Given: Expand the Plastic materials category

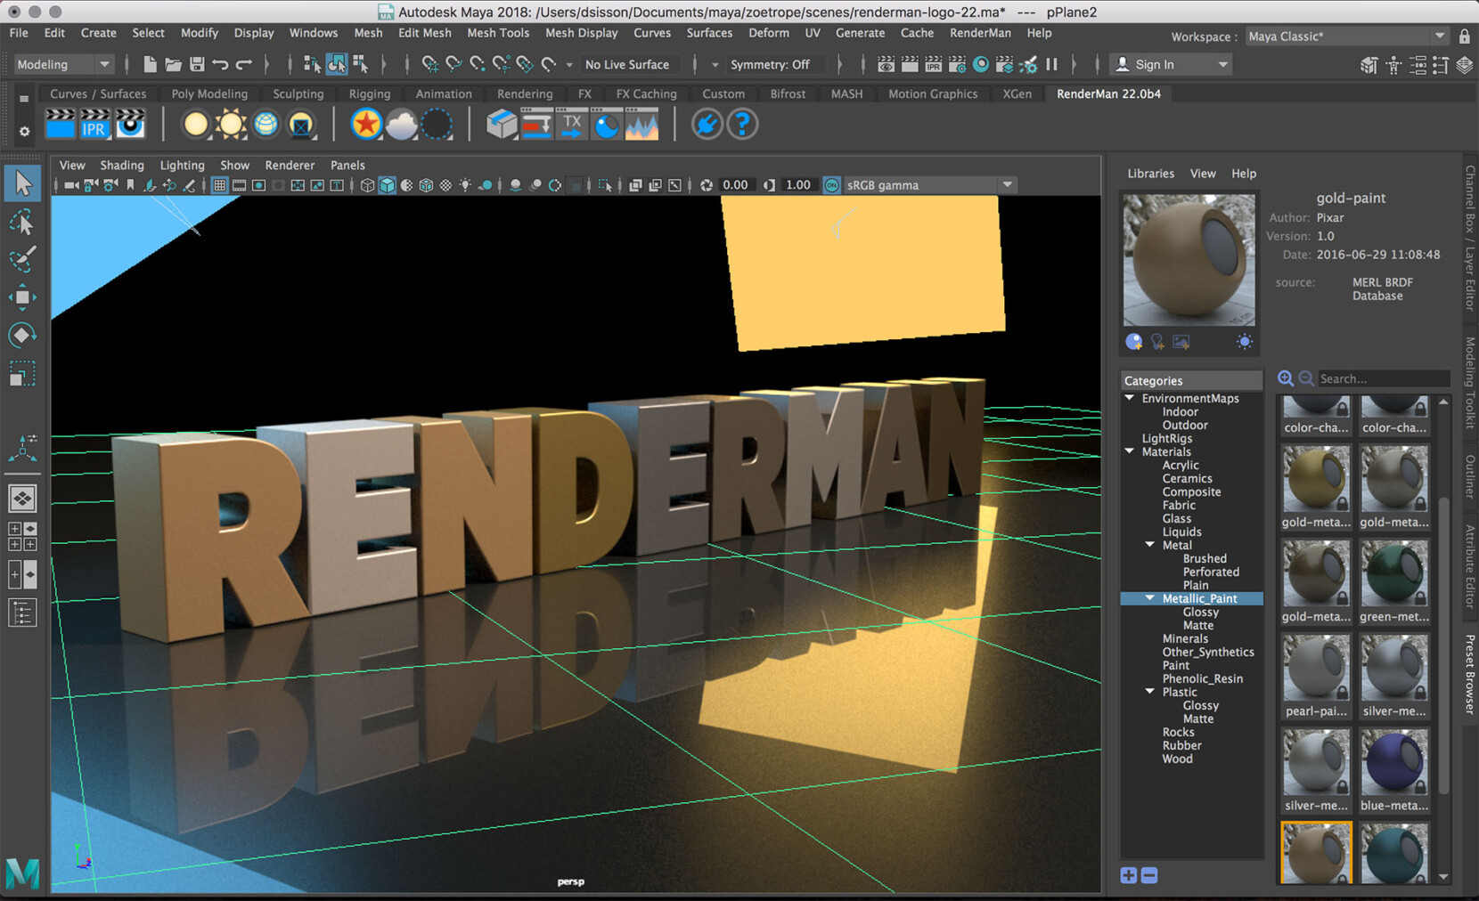Looking at the screenshot, I should (1149, 691).
